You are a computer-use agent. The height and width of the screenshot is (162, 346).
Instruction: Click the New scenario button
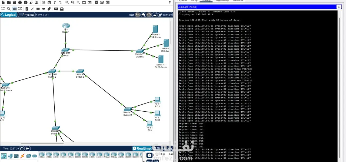(x=149, y=161)
